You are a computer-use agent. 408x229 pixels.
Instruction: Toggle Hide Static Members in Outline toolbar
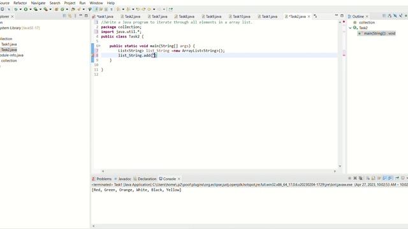point(400,16)
